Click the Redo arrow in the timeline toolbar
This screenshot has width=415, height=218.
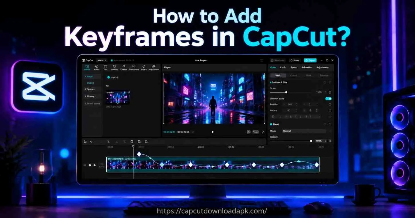[91, 142]
